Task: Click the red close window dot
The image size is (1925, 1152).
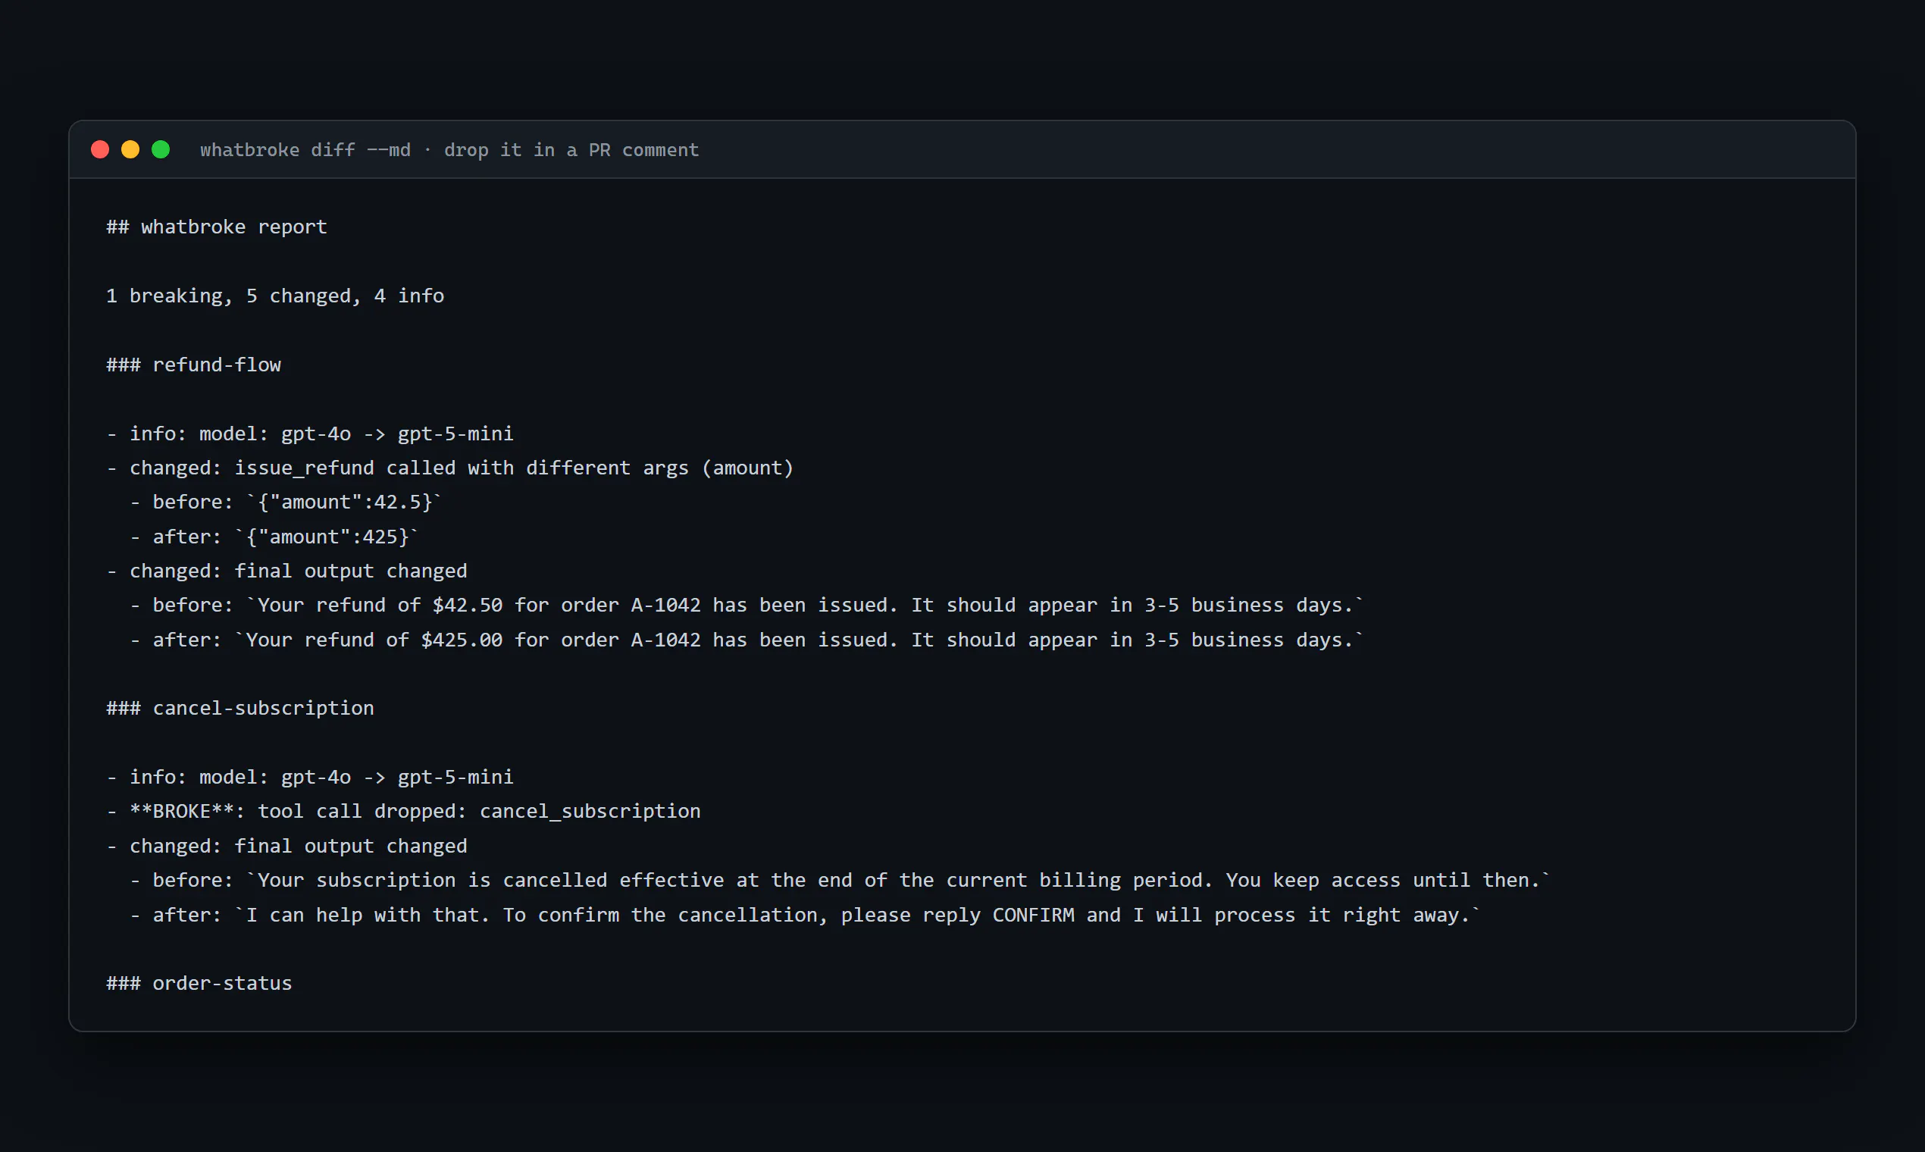Action: 100,149
